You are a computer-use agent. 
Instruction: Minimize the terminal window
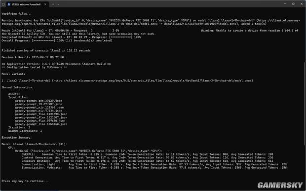[x=285, y=4]
